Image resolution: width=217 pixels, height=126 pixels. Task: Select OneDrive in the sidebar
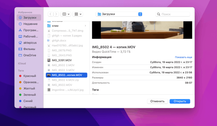click(x=30, y=55)
